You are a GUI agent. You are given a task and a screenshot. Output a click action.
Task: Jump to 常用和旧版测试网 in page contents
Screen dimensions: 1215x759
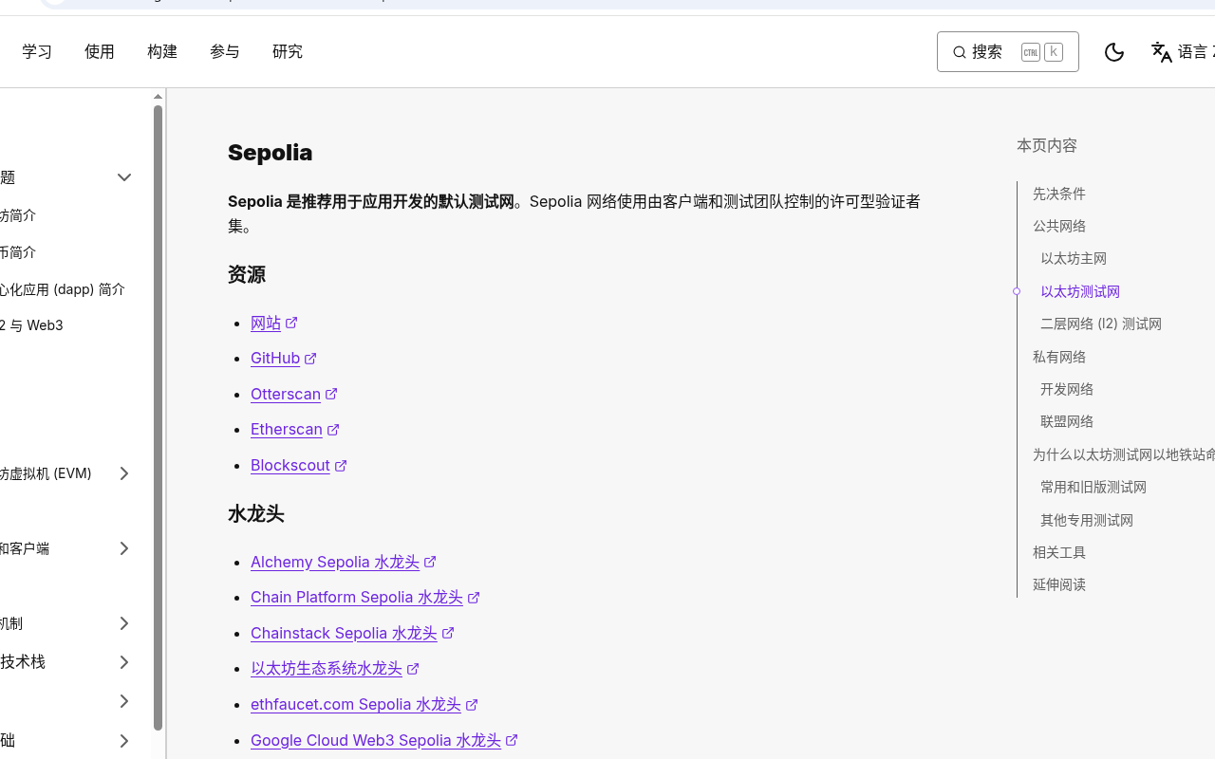click(x=1093, y=487)
